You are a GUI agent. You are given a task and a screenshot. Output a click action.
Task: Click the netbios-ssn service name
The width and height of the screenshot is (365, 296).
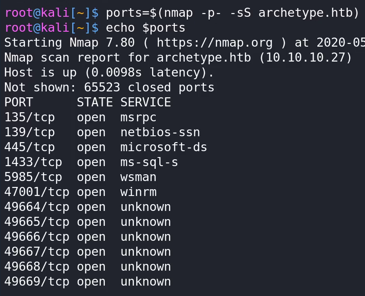click(x=160, y=132)
